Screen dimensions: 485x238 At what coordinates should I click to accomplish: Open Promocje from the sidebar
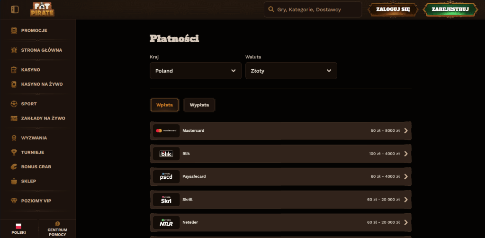pyautogui.click(x=34, y=30)
